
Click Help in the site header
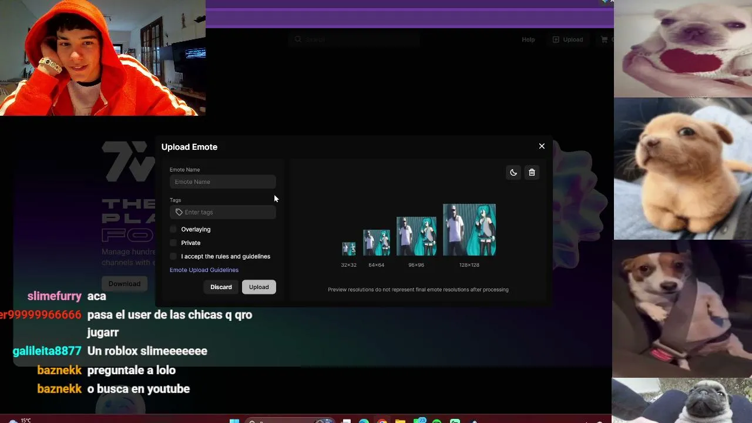pos(528,39)
